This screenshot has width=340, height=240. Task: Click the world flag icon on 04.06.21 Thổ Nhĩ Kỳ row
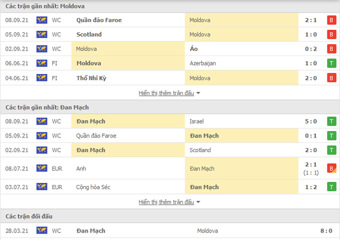click(x=42, y=78)
